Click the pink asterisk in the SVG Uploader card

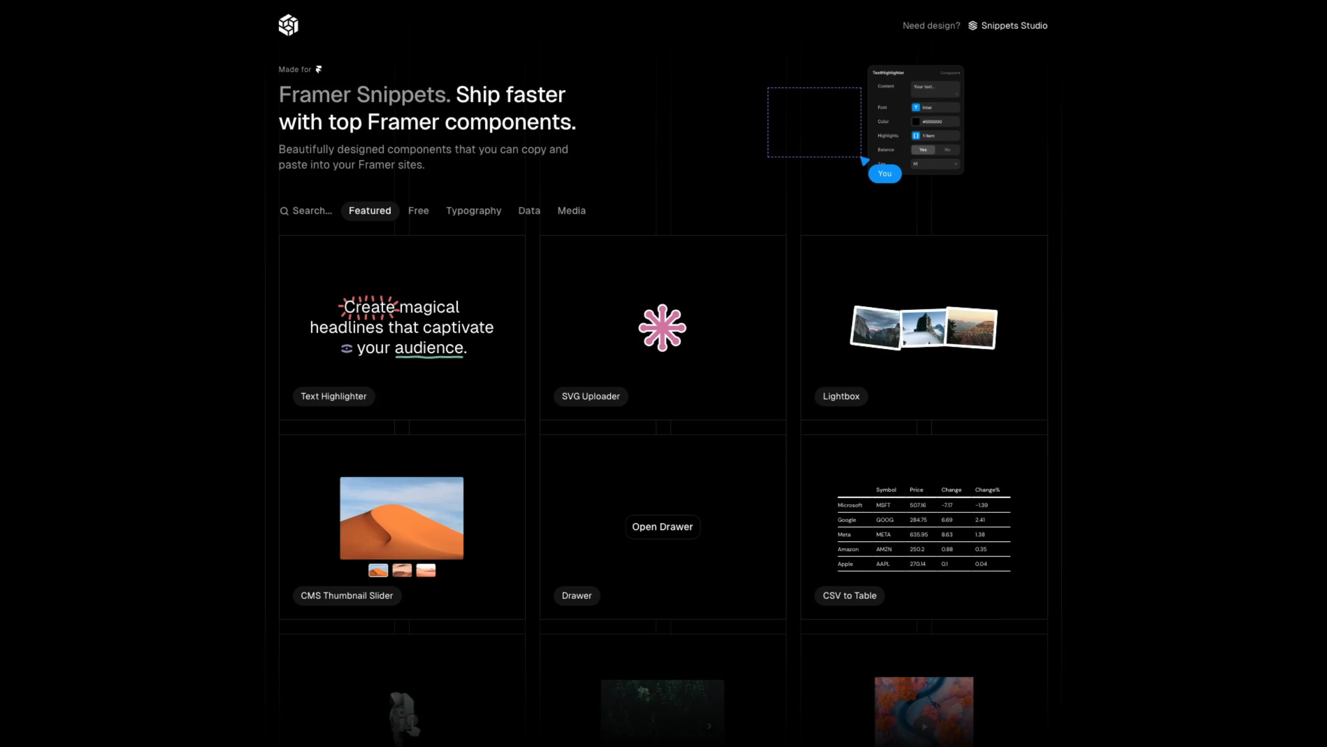click(x=662, y=328)
